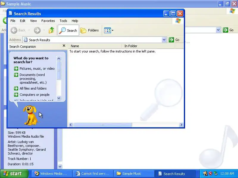Click Sample Music details pane scroll down arrow
Image resolution: width=238 pixels, height=178 pixels.
click(60, 167)
